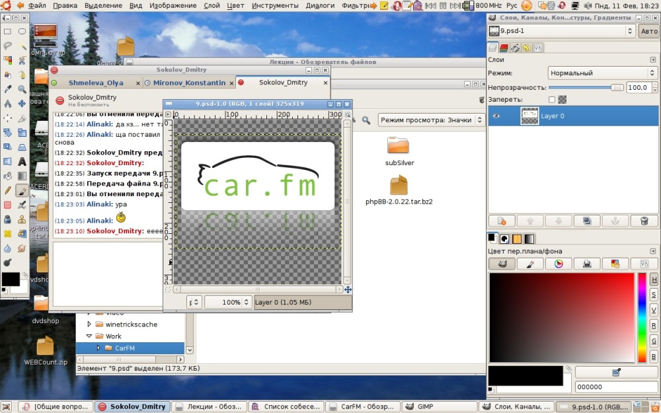
Task: Select the Rotate tool
Action: [x=7, y=132]
